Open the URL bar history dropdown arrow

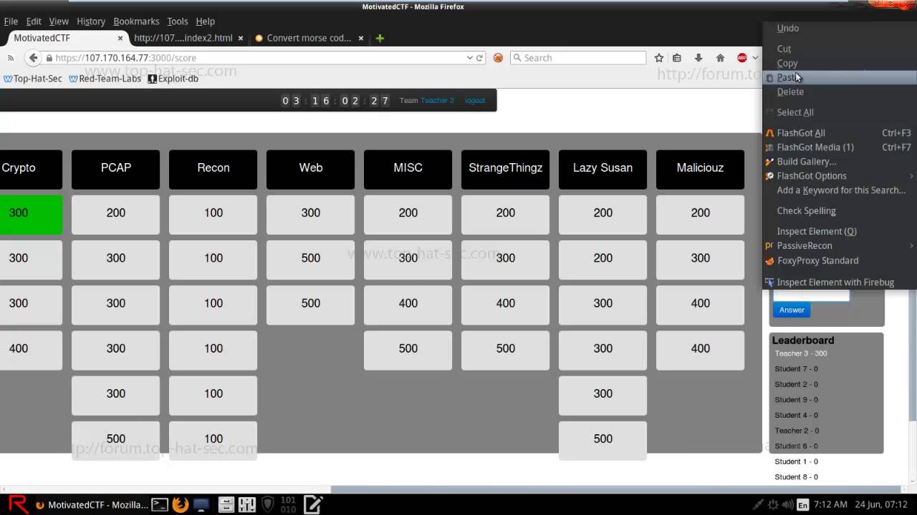point(469,58)
